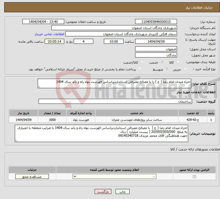Click the فهرست بهاء unit cell
The image size is (220, 199).
click(81, 120)
